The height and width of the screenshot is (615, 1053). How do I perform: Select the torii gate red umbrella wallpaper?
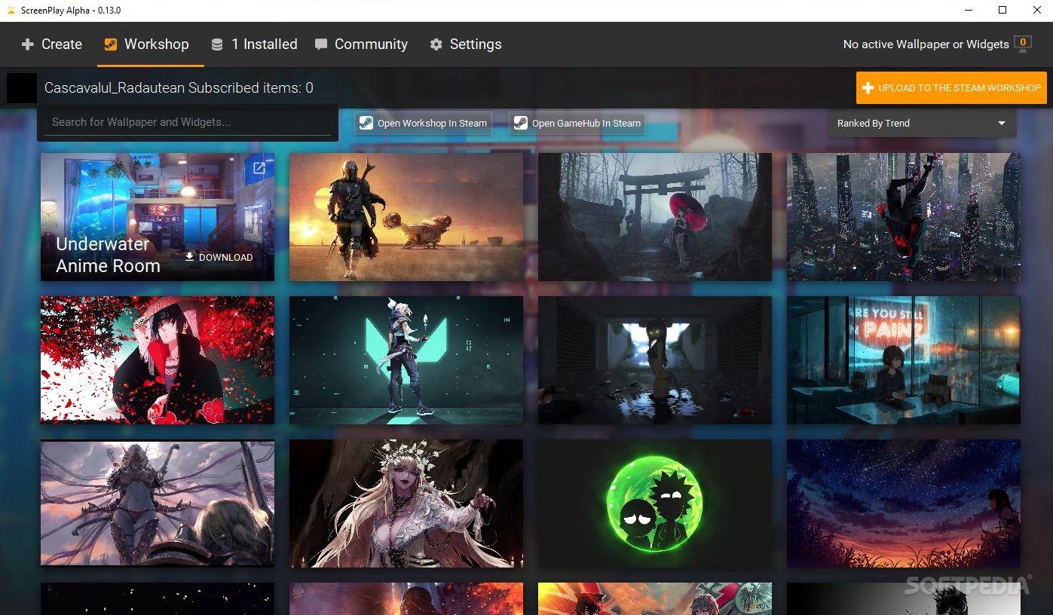pos(655,217)
